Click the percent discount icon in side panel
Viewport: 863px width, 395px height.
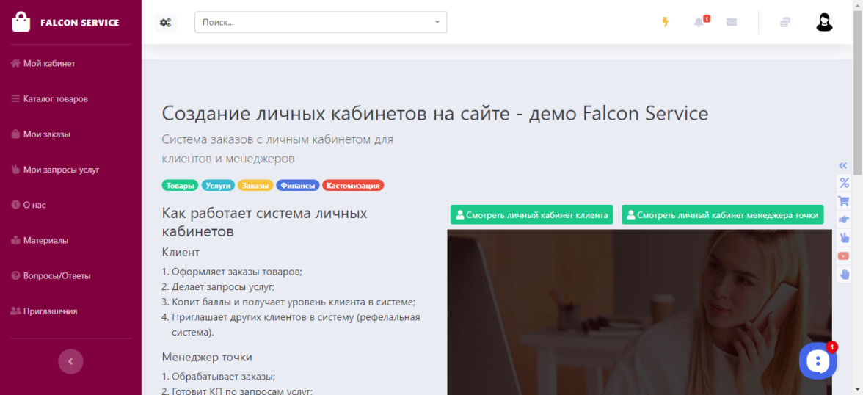(844, 183)
